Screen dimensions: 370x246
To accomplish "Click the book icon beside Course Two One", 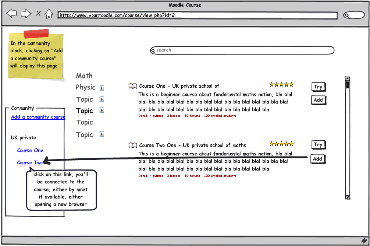I will pyautogui.click(x=133, y=145).
